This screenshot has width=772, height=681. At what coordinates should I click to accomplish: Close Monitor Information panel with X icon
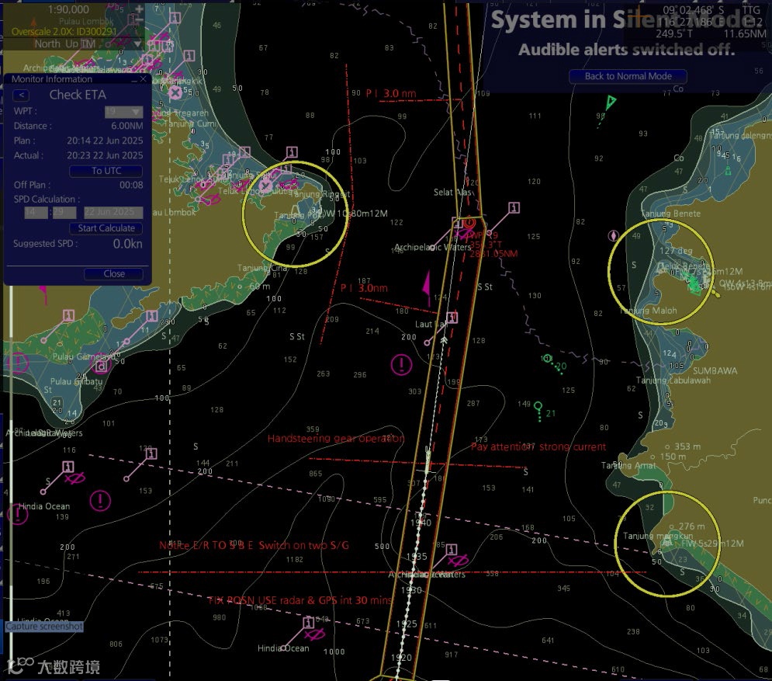click(144, 79)
